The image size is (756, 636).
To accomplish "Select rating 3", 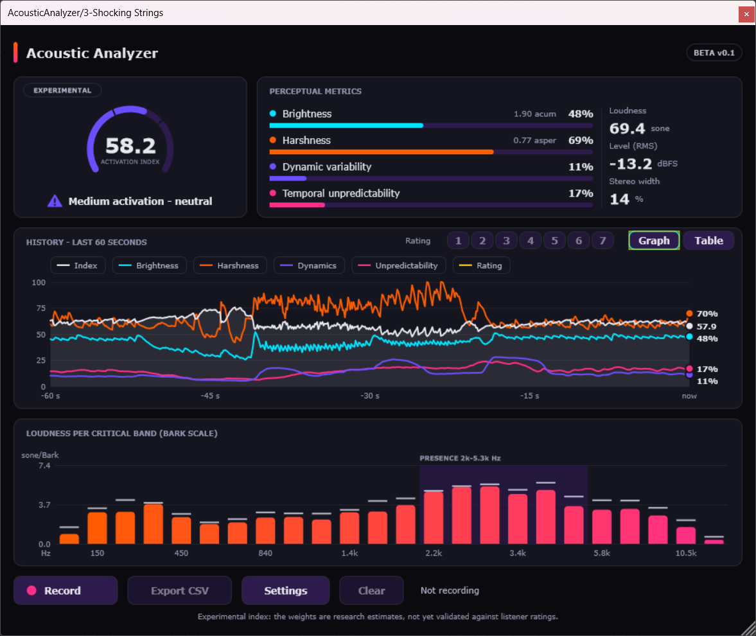I will 506,241.
